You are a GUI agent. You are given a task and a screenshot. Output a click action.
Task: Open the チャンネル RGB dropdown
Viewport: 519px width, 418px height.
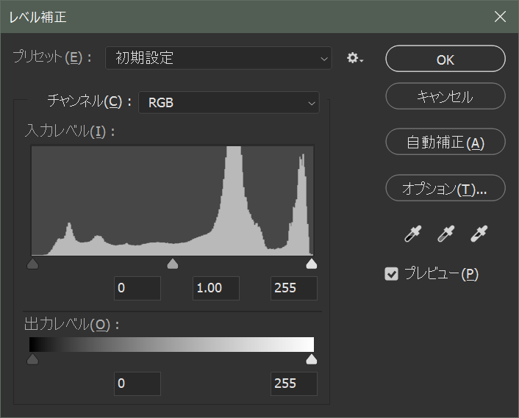click(x=229, y=103)
